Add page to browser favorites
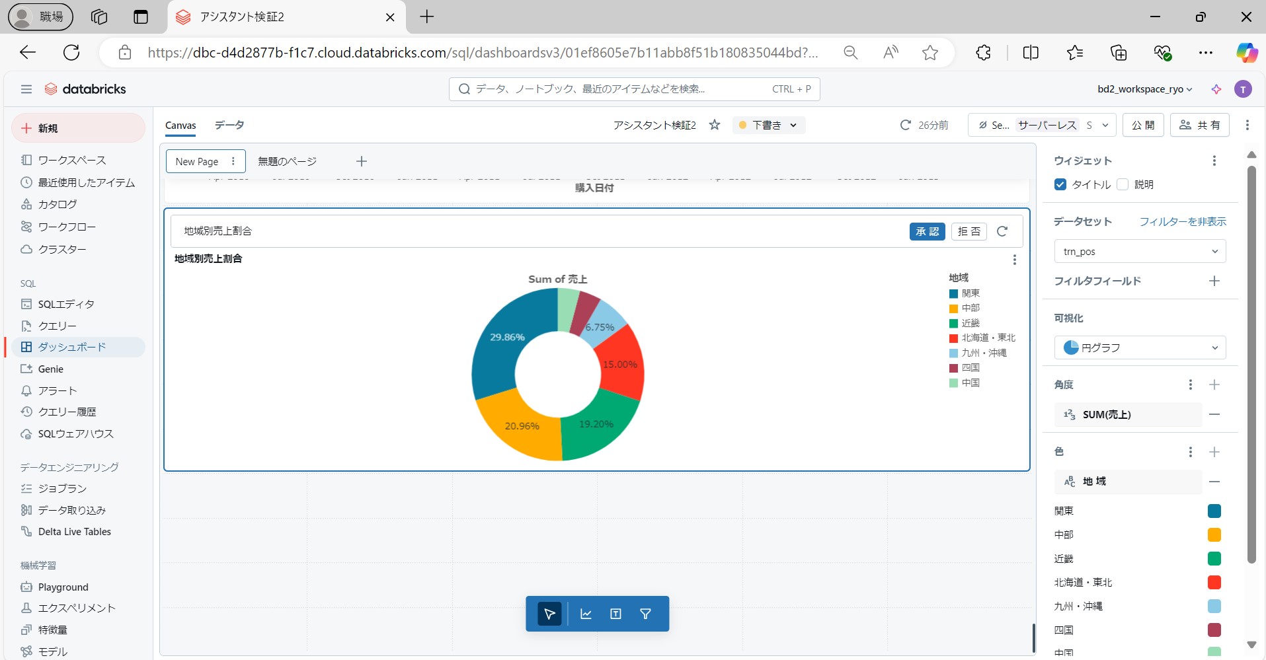This screenshot has height=660, width=1266. point(930,53)
